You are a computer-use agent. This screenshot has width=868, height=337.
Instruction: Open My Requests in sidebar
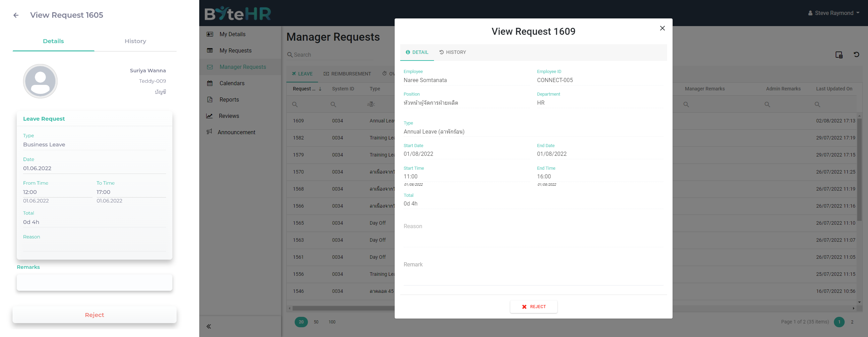coord(240,50)
